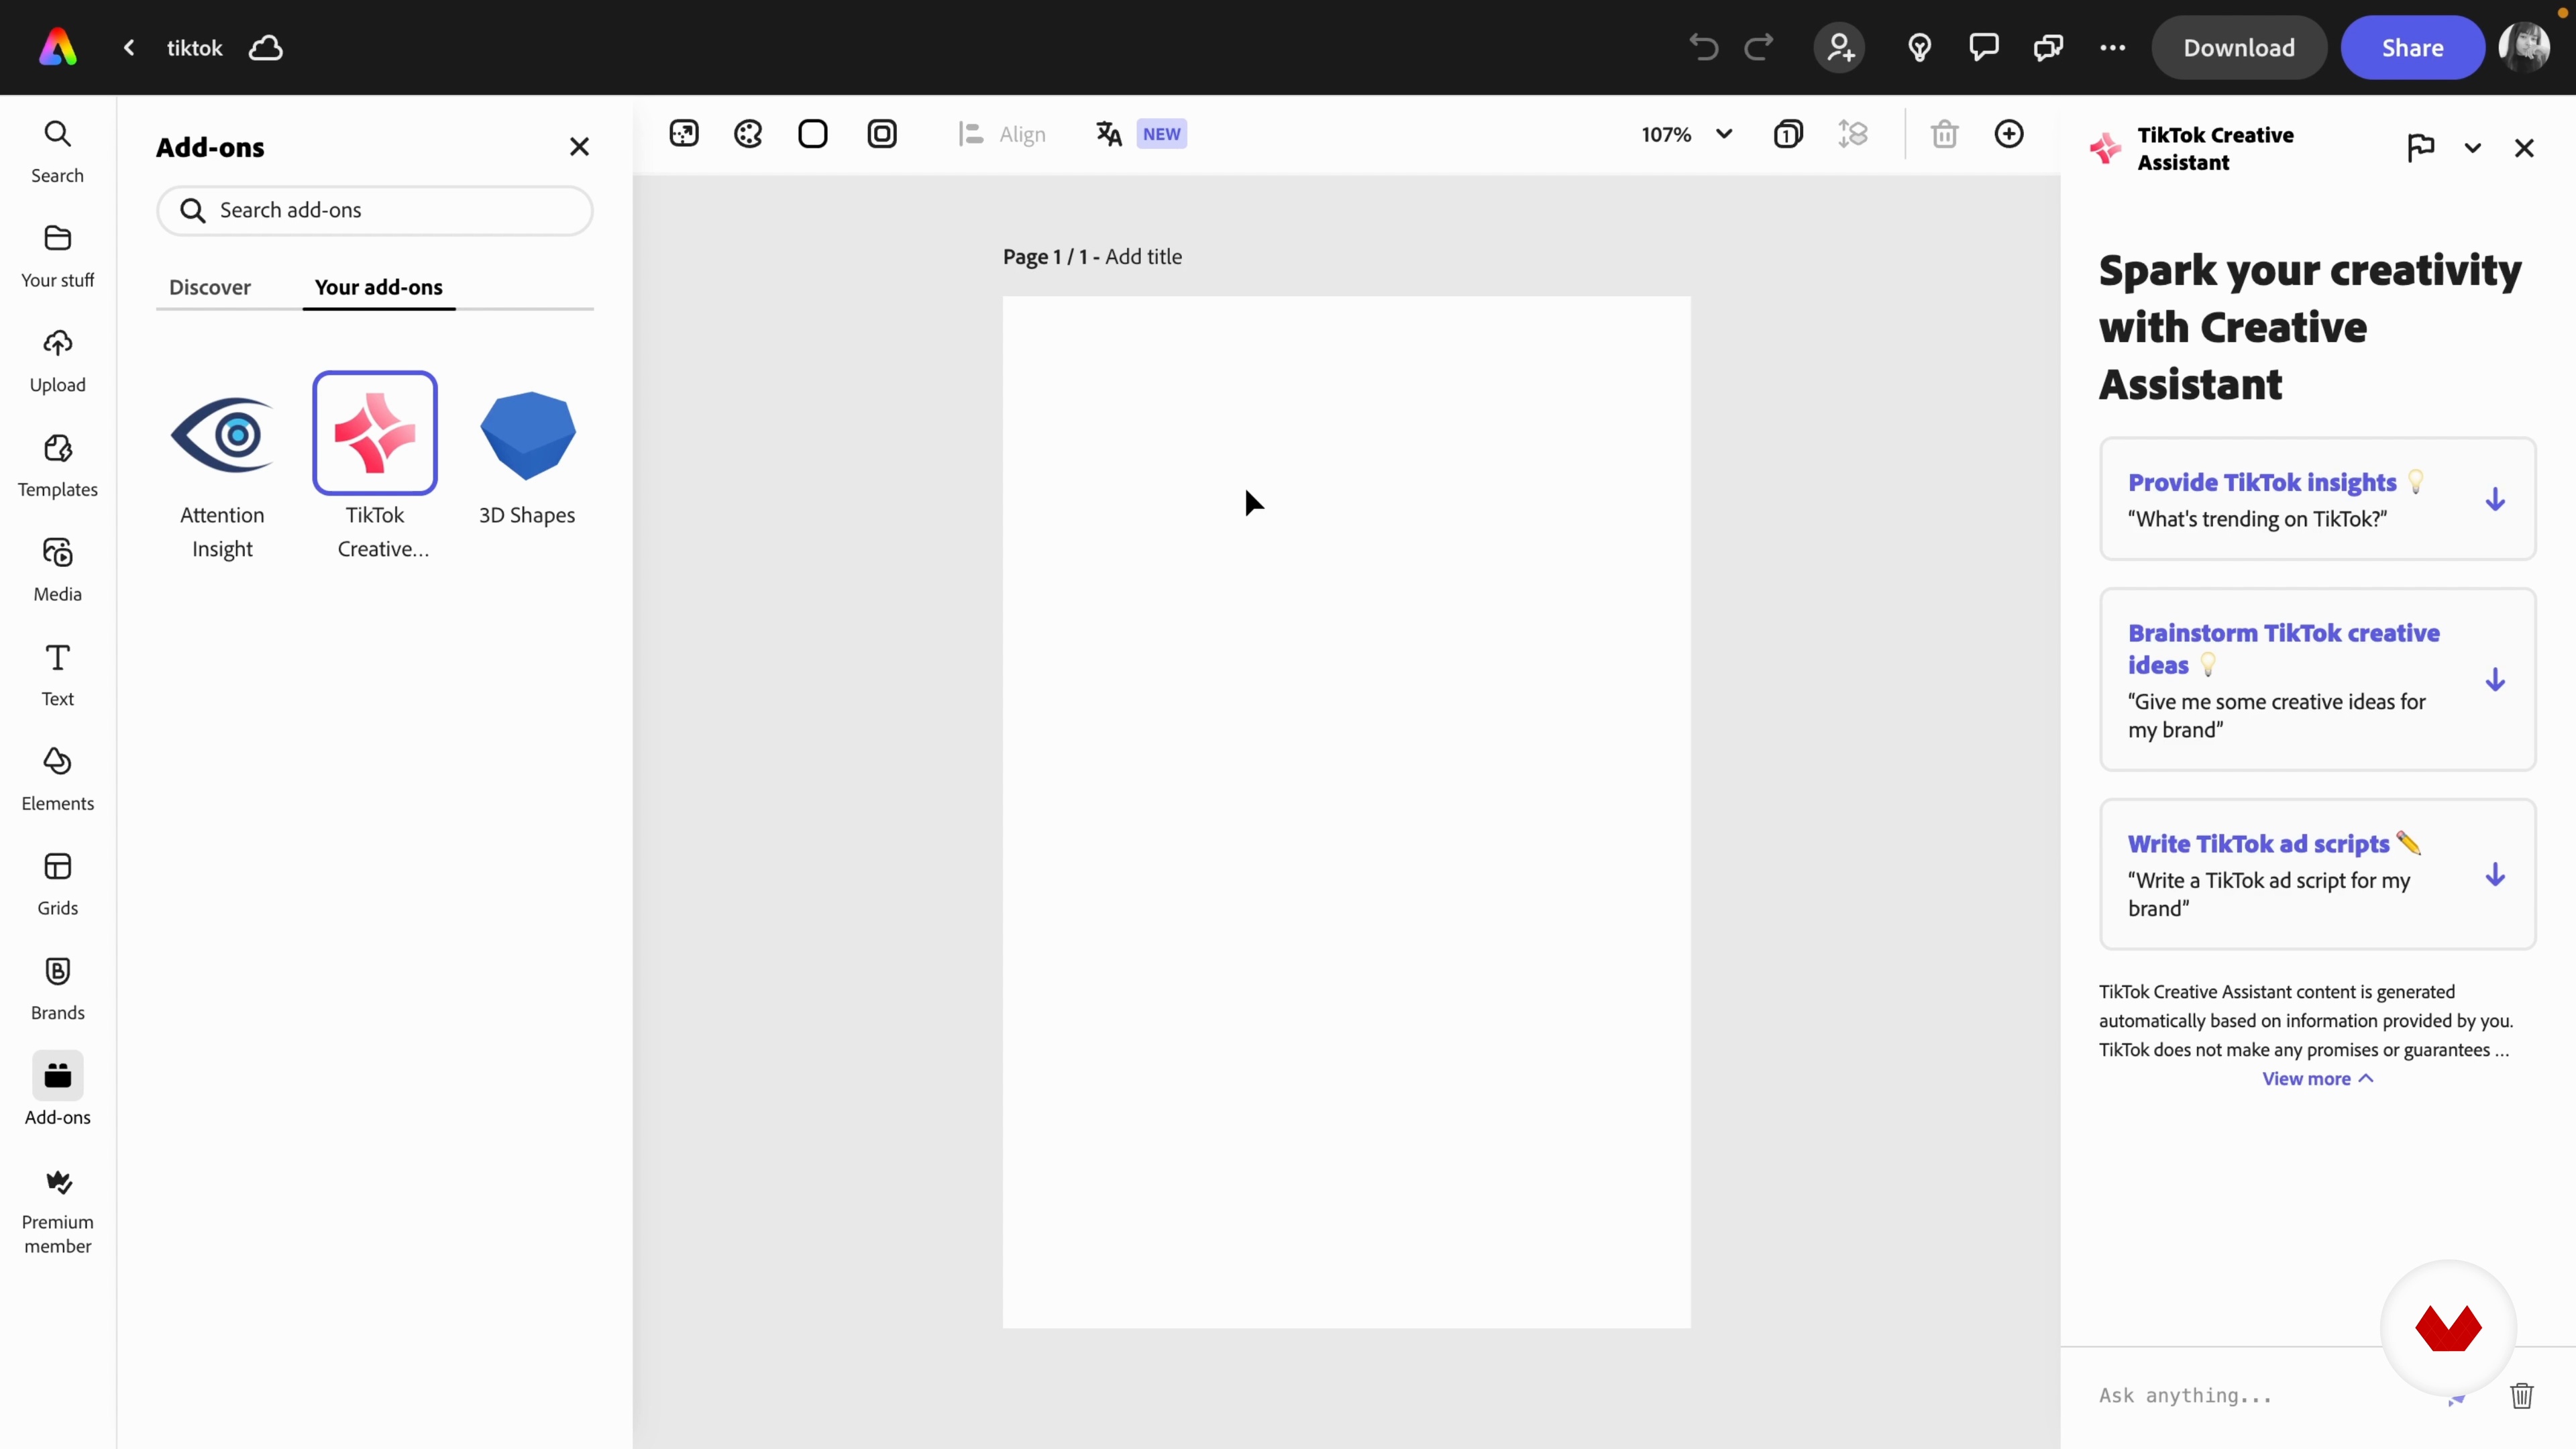Viewport: 2576px width, 1449px height.
Task: Open the chat bubbles icon in top bar
Action: (x=2048, y=47)
